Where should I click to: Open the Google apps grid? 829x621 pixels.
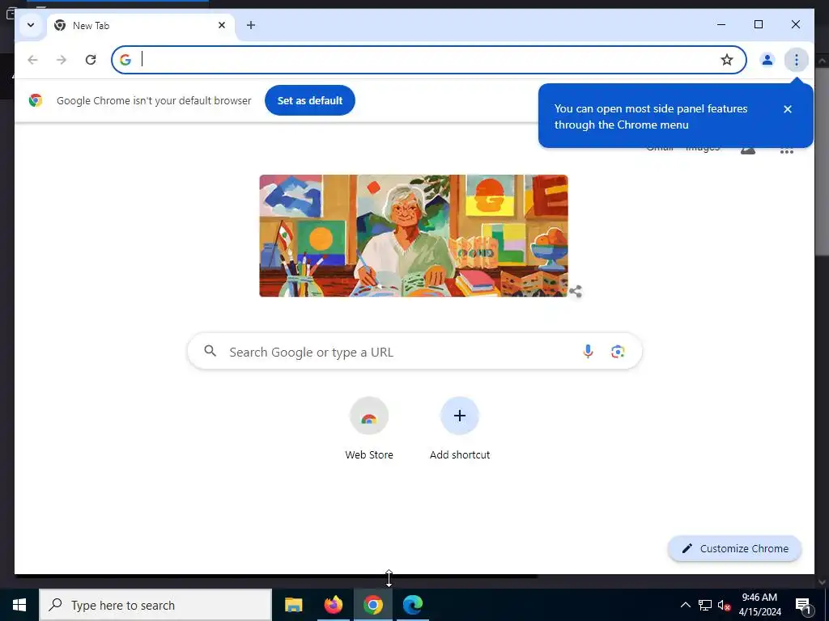pyautogui.click(x=787, y=150)
